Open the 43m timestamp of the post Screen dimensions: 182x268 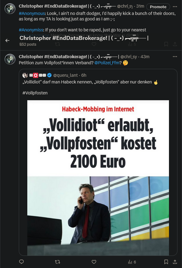coord(145,57)
